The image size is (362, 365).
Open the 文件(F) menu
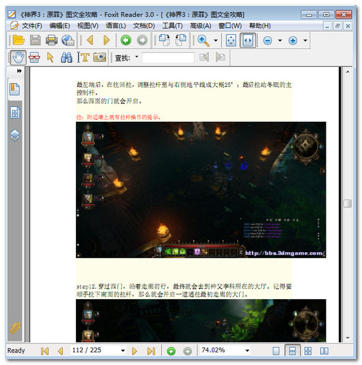pos(32,25)
